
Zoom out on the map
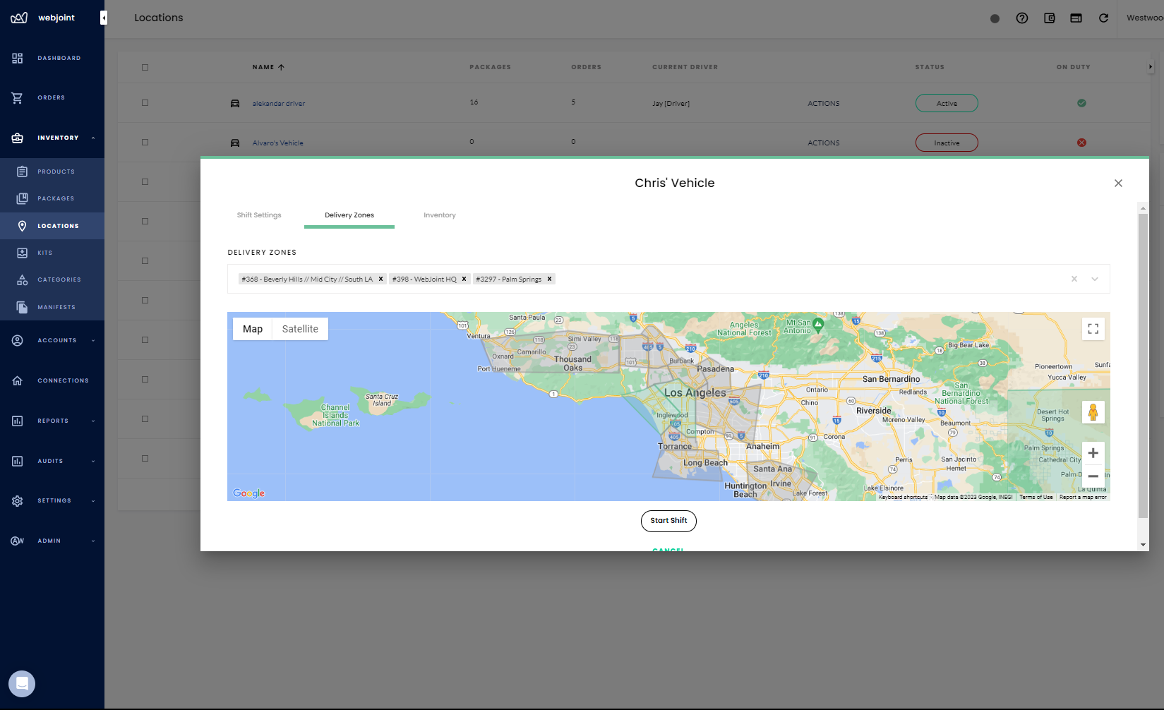coord(1093,476)
